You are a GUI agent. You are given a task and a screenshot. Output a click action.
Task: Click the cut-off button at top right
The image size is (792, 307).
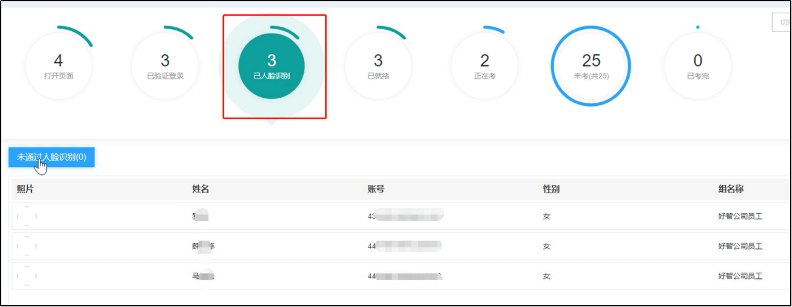tap(781, 22)
